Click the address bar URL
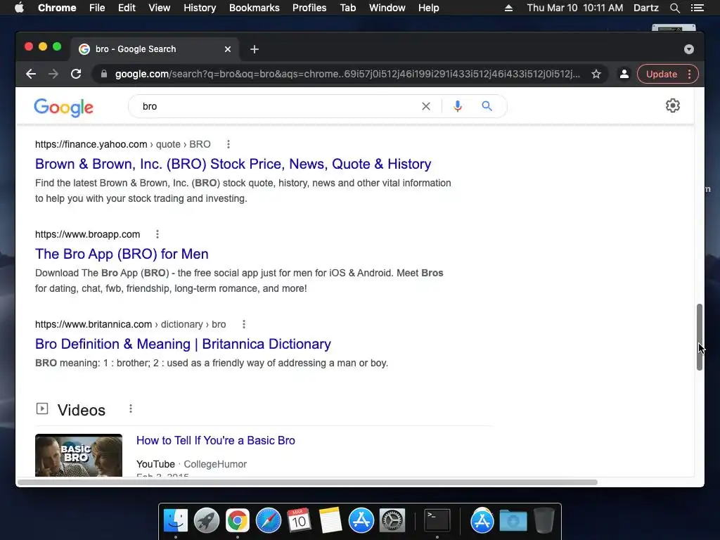 click(x=347, y=74)
